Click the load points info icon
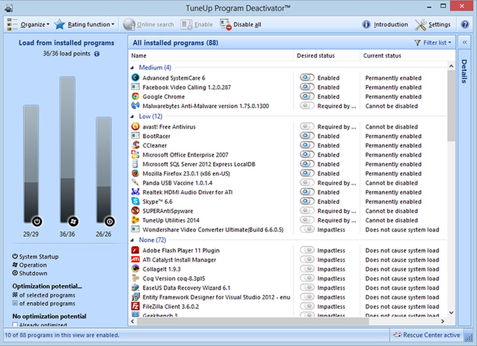The width and height of the screenshot is (477, 346). (96, 54)
